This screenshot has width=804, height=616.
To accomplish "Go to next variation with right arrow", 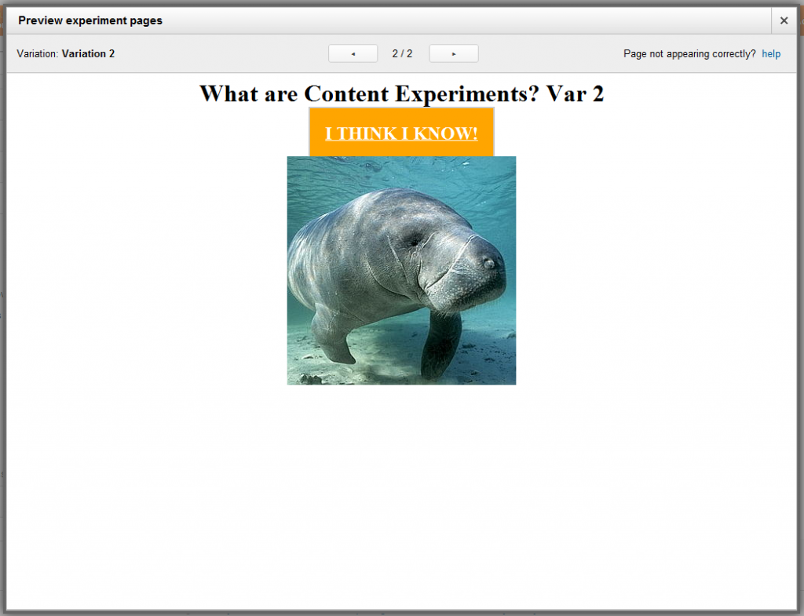I will tap(454, 53).
